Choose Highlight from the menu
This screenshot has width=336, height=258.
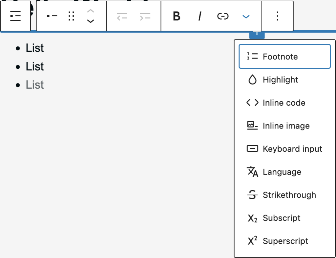(285, 80)
